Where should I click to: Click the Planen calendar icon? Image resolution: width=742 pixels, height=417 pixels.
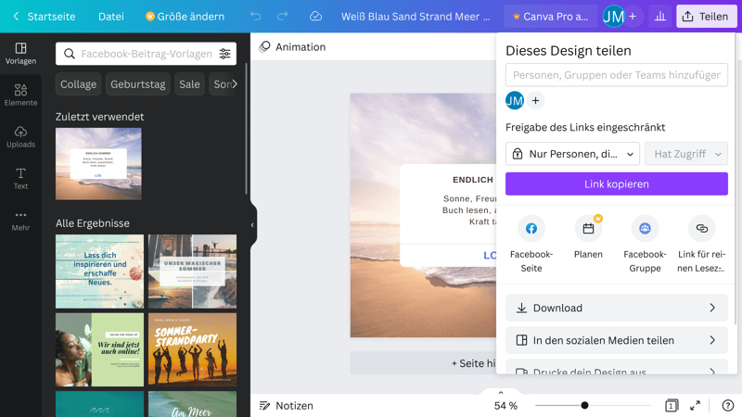pos(588,228)
